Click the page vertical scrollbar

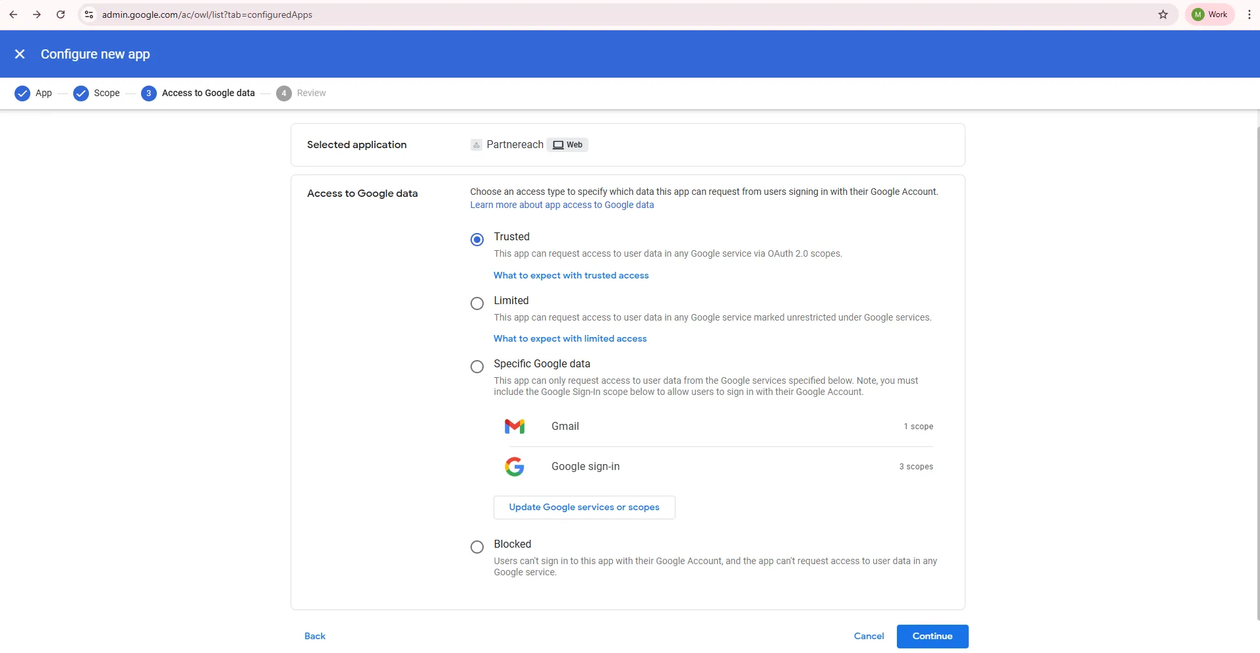(1257, 372)
